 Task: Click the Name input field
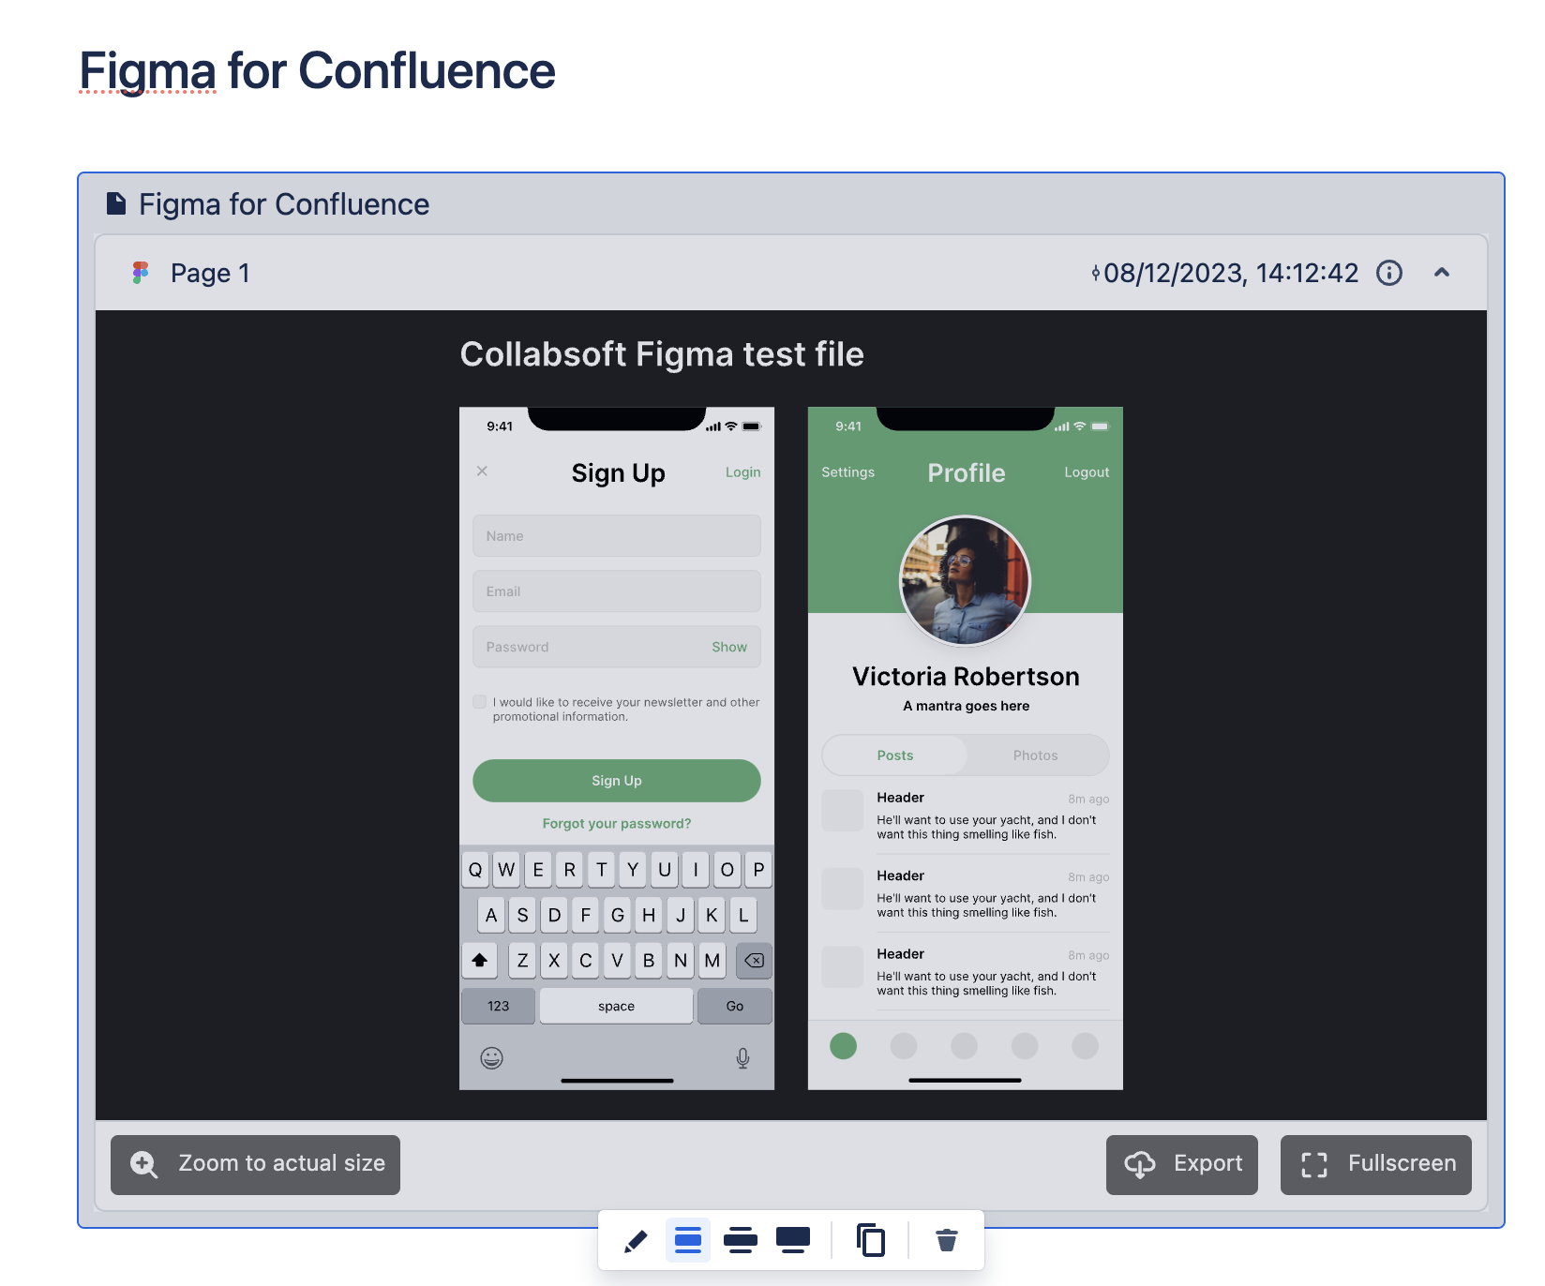click(617, 536)
